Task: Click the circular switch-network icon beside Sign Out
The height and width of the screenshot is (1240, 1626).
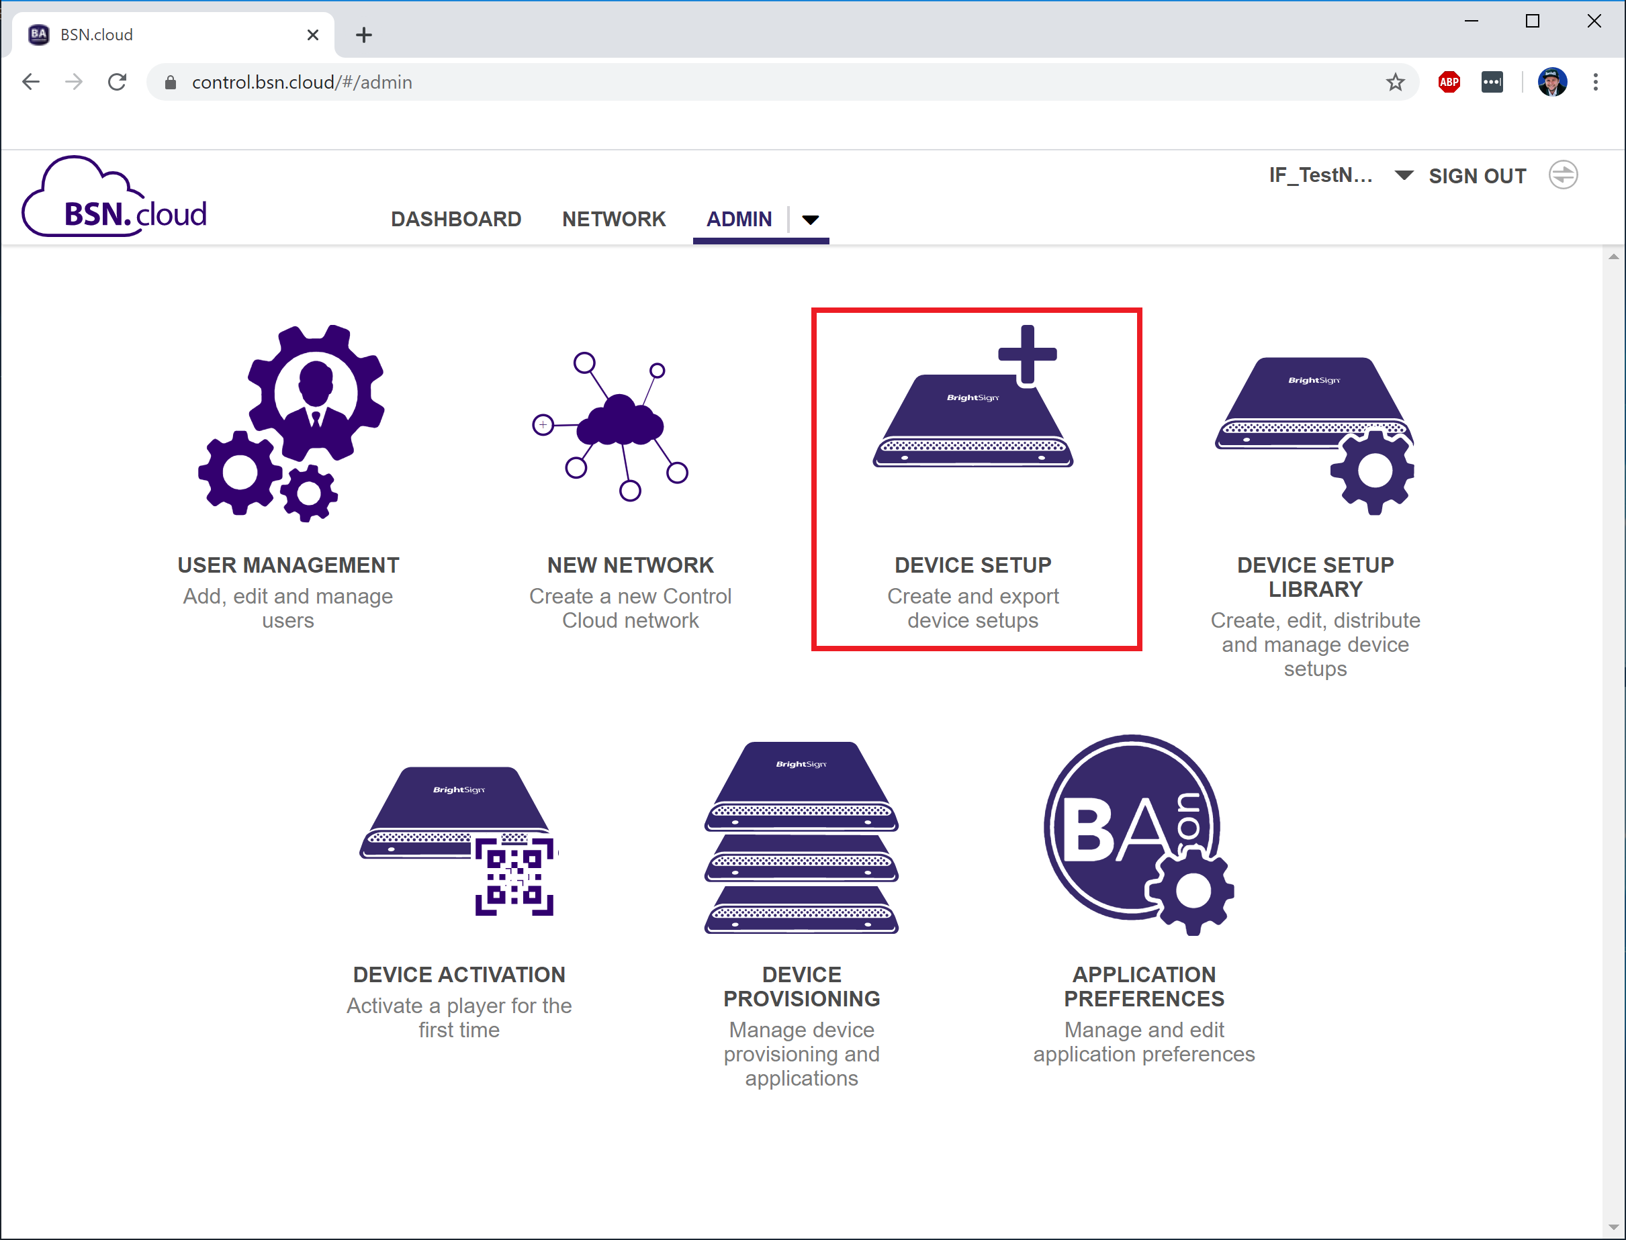Action: (1564, 175)
